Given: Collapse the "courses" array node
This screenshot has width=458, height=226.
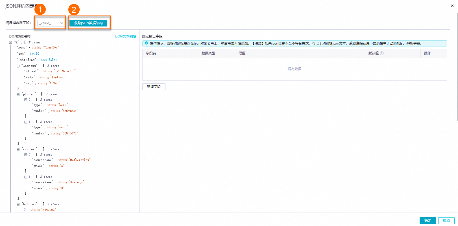Looking at the screenshot, I should [18, 149].
